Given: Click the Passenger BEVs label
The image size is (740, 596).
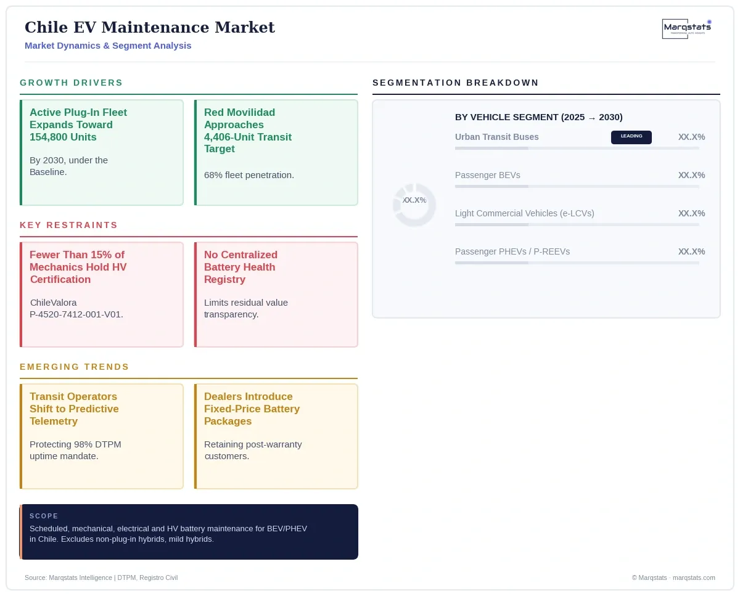Looking at the screenshot, I should 488,175.
